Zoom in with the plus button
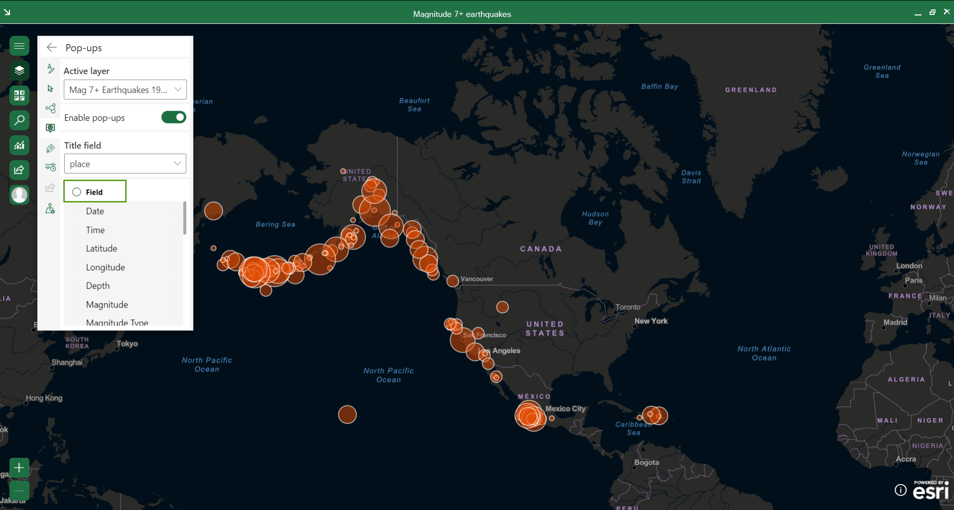The image size is (954, 510). pyautogui.click(x=19, y=468)
